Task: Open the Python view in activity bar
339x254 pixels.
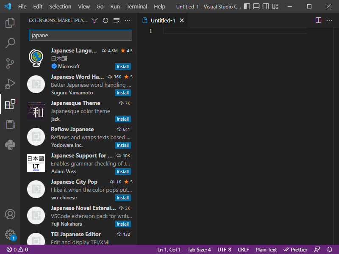Action: (10, 145)
